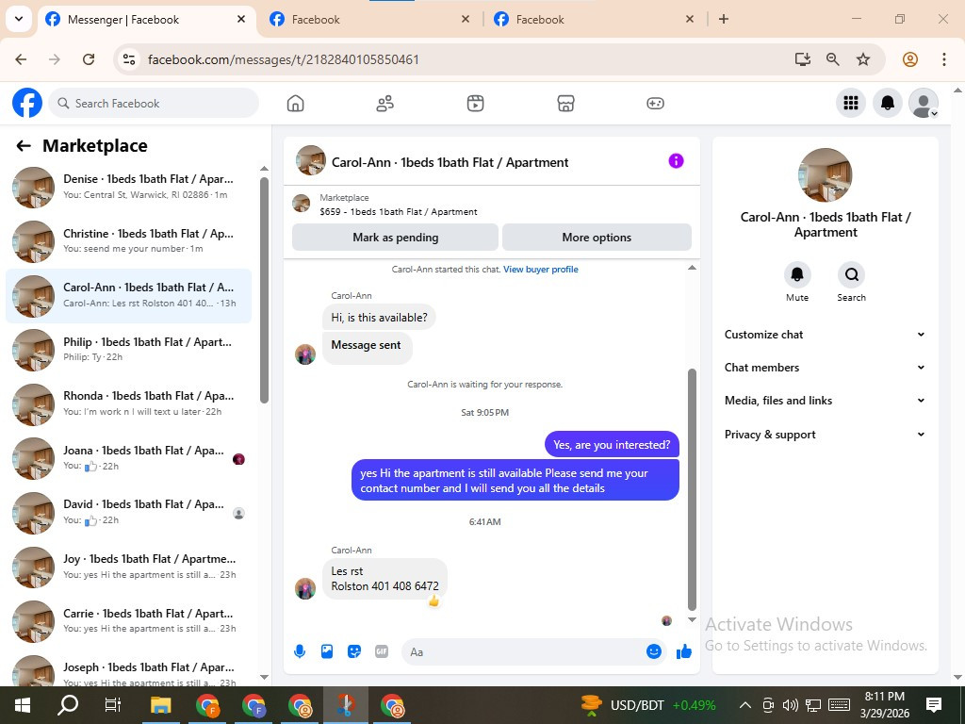Click the Facebook logo
The width and height of the screenshot is (965, 724).
[x=27, y=103]
